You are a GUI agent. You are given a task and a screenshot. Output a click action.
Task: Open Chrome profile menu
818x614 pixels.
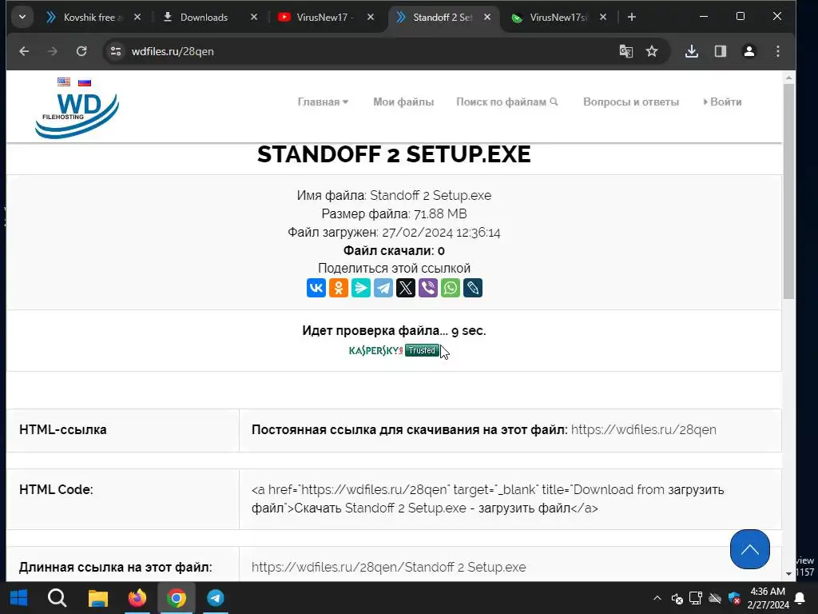[x=749, y=51]
